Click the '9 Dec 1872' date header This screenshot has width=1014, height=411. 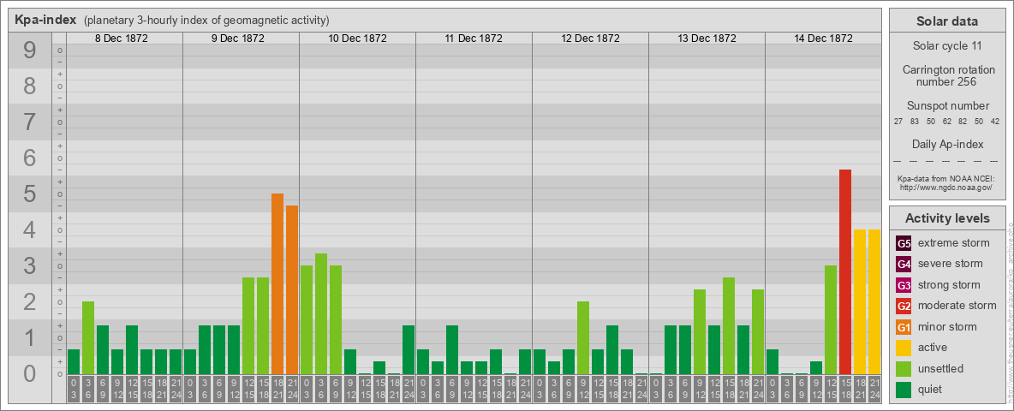pos(238,39)
